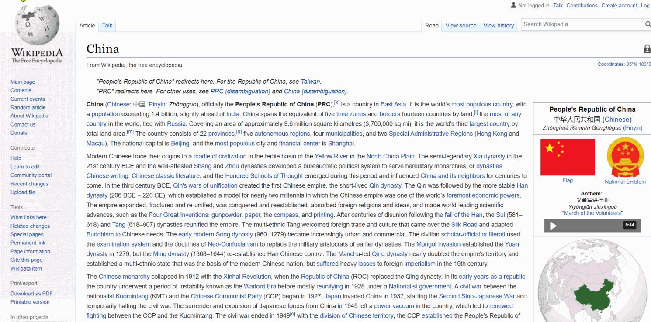Click Download as PDF
This screenshot has width=651, height=322.
click(x=31, y=294)
